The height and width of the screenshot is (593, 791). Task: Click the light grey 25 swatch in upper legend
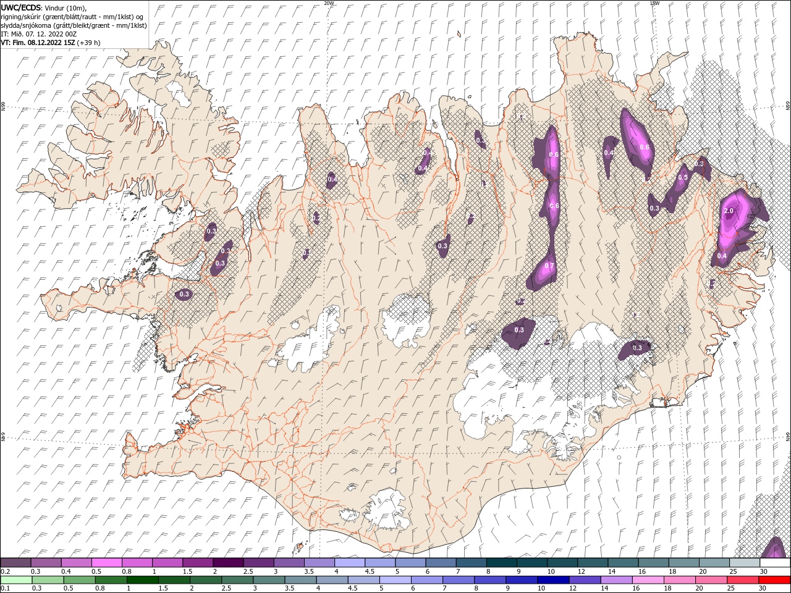click(745, 563)
